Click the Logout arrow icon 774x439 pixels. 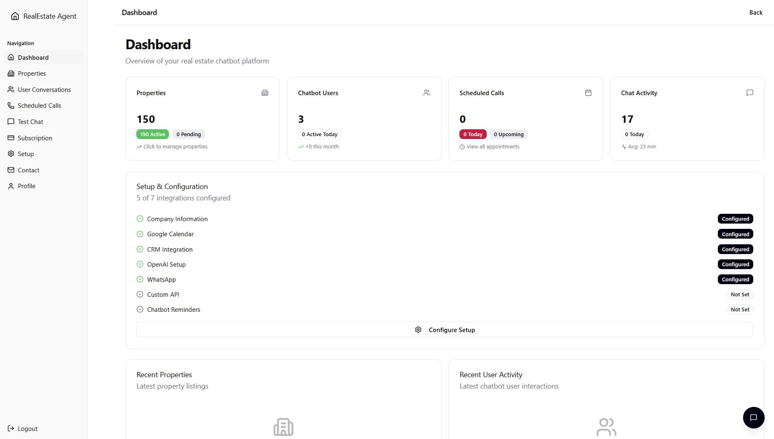pos(11,428)
